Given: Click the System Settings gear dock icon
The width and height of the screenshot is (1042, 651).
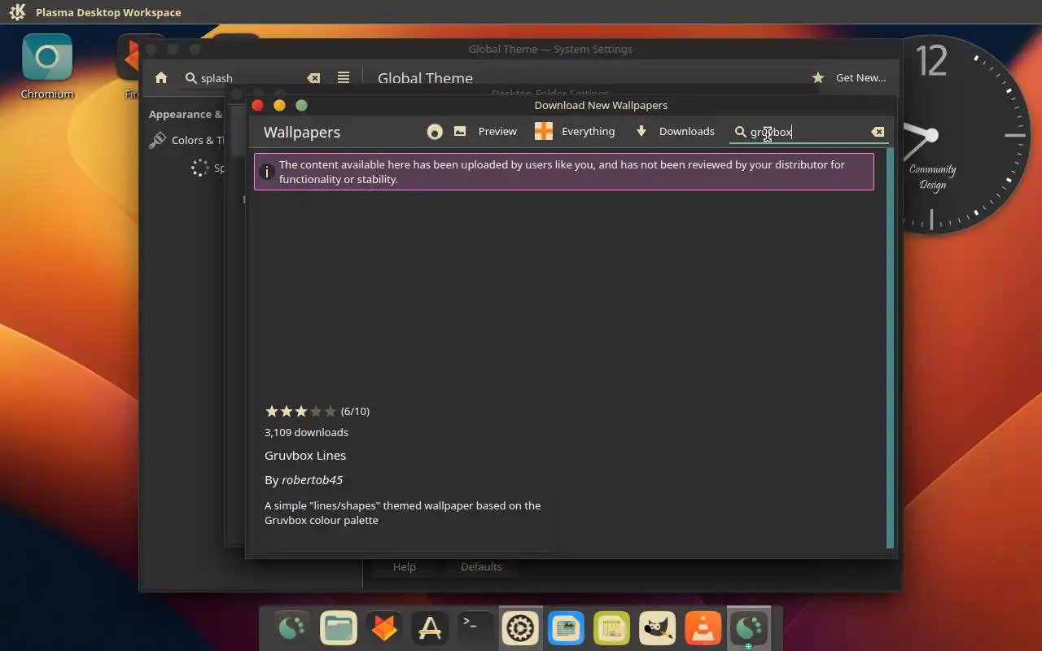Looking at the screenshot, I should tap(520, 627).
